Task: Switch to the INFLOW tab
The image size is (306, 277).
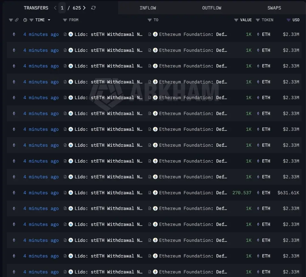Action: click(x=148, y=8)
